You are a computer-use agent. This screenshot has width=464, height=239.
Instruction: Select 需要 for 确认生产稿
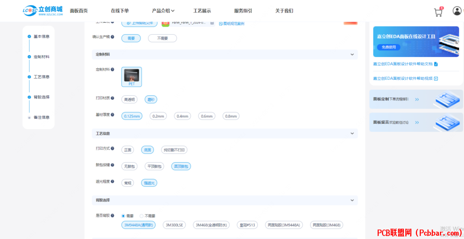(131, 39)
